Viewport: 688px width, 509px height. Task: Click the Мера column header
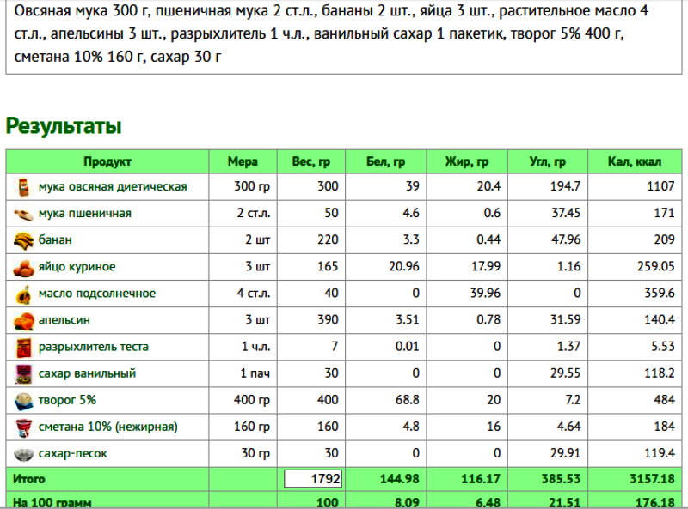(243, 161)
